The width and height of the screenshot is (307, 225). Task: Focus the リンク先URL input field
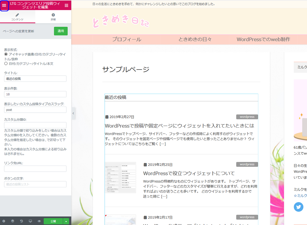click(35, 169)
